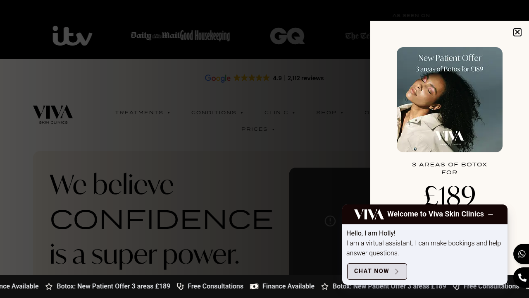Click "Welcome to Viva Skin Clinics" chat title
The width and height of the screenshot is (529, 298).
(435, 214)
